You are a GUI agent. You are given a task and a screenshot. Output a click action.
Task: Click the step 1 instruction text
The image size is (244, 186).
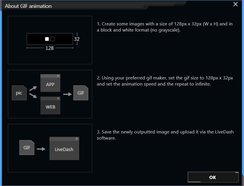(165, 27)
